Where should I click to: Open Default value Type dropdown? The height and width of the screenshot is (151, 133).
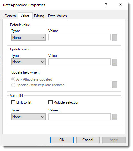28,38
